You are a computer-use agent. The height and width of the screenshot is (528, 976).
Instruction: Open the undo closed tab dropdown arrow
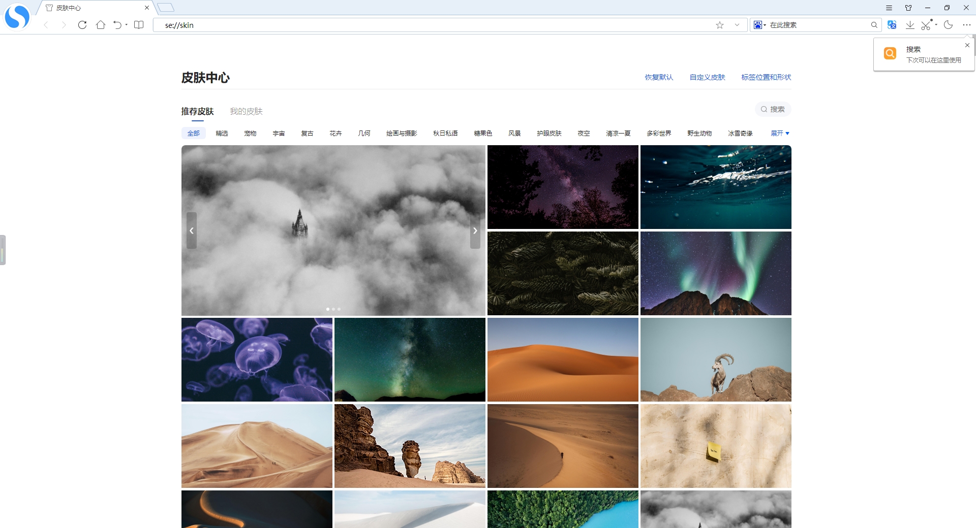[127, 25]
